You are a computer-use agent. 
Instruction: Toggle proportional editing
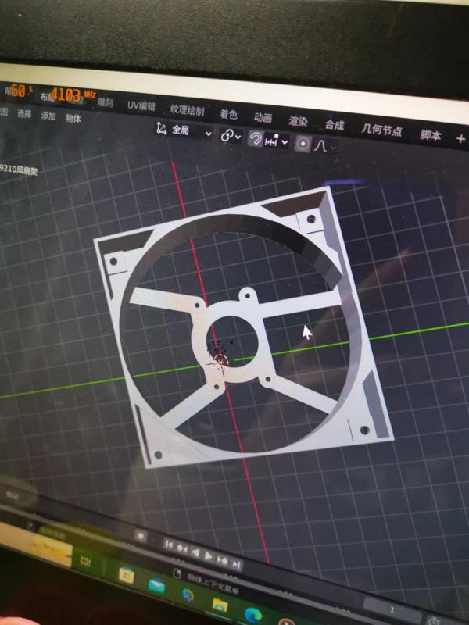coord(303,144)
